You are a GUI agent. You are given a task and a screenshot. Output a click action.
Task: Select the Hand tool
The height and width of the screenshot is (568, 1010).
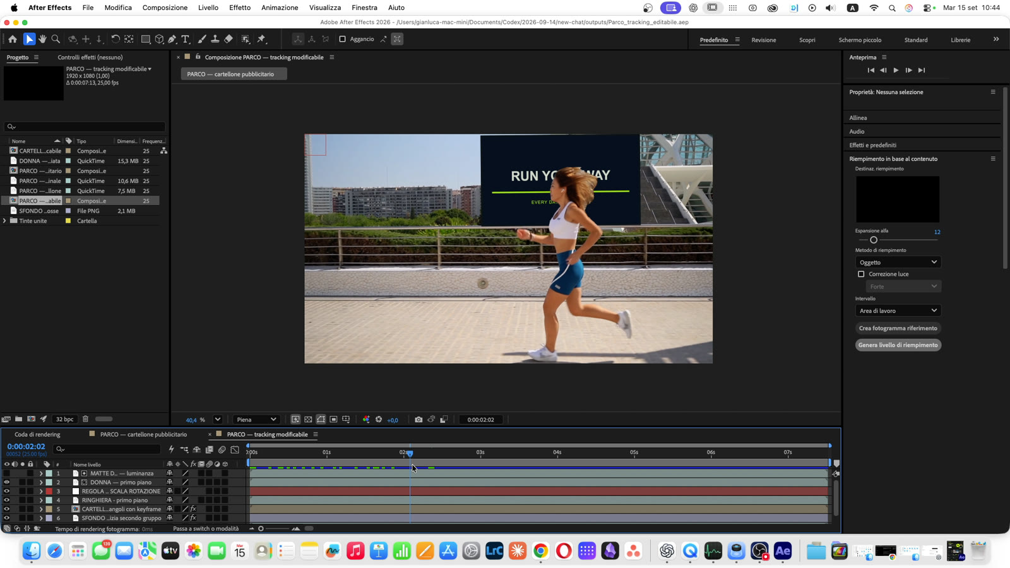[x=42, y=39]
